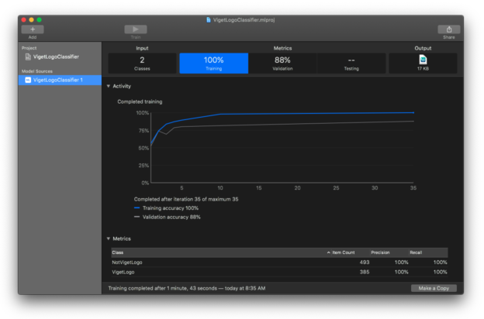Click the output model file icon
Image resolution: width=484 pixels, height=319 pixels.
423,59
